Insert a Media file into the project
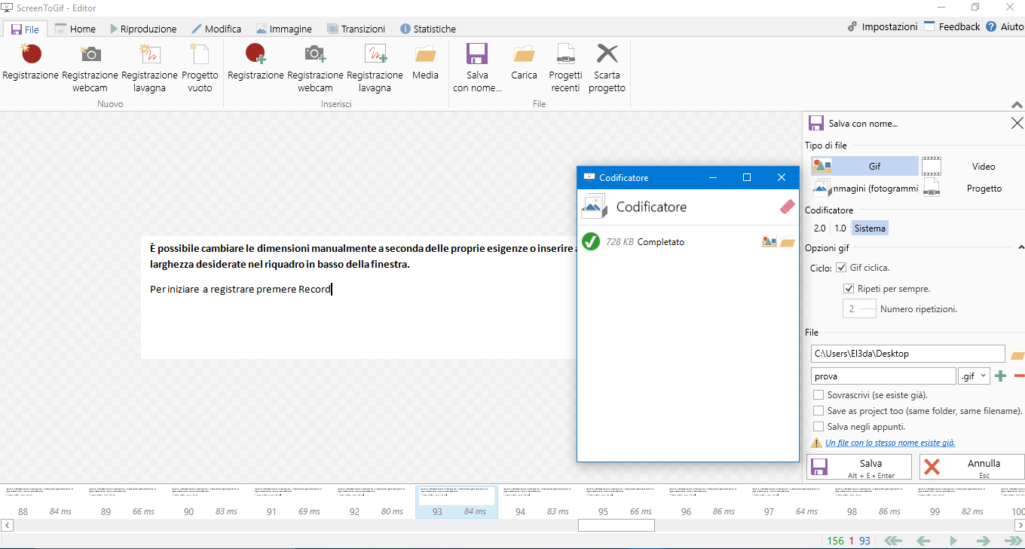Viewport: 1025px width, 549px height. pyautogui.click(x=425, y=66)
